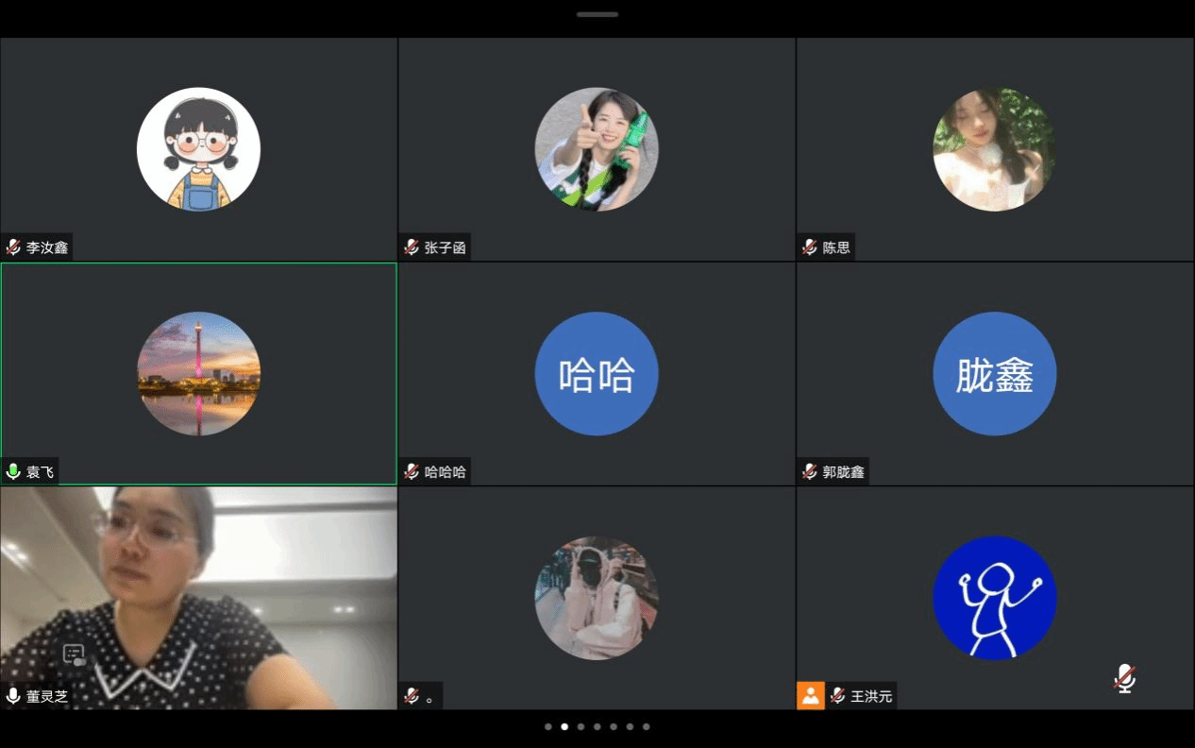Image resolution: width=1195 pixels, height=748 pixels.
Task: Switch to the third page dot
Action: pyautogui.click(x=581, y=727)
